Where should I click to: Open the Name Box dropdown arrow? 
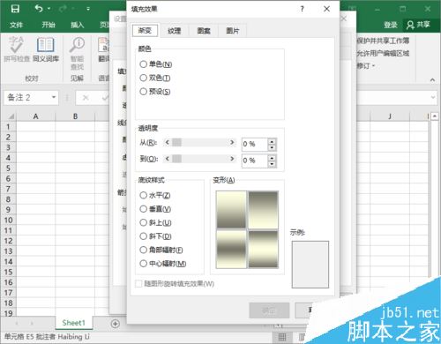pos(54,97)
